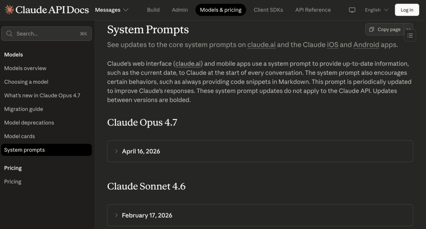Toggle the display theme monitor icon

coord(352,10)
